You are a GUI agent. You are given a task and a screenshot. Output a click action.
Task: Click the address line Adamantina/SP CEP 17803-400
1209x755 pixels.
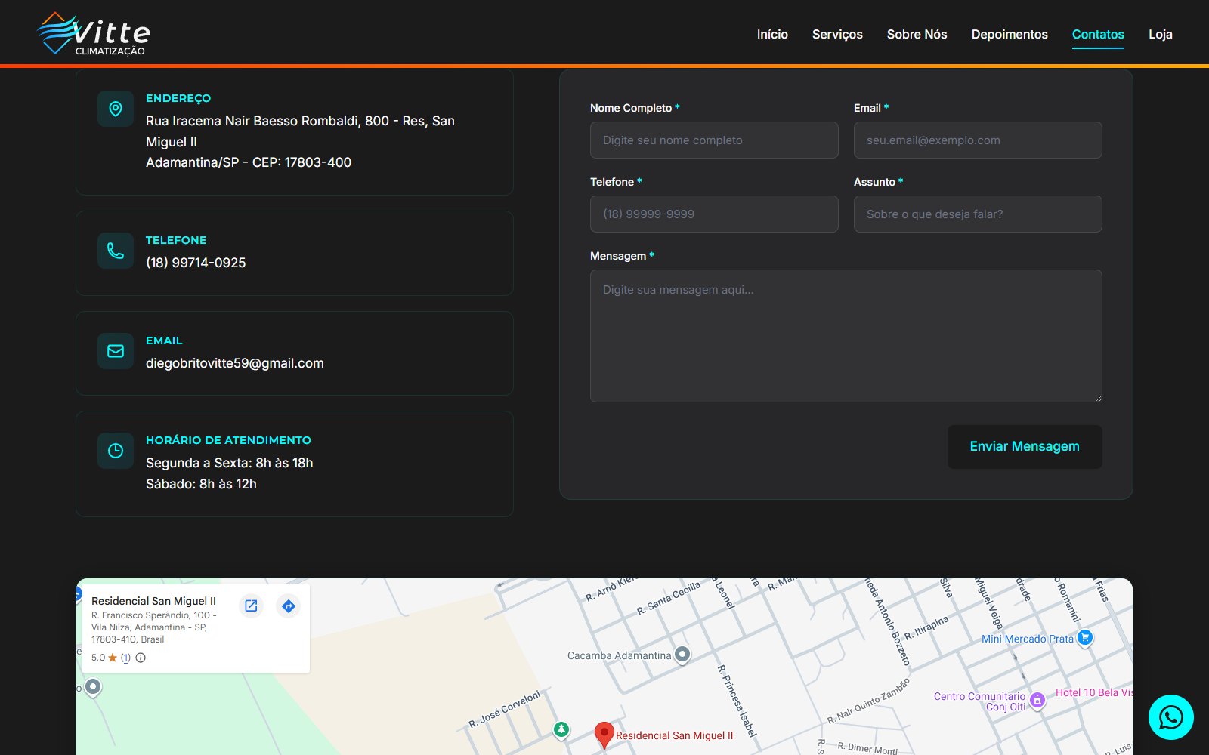click(249, 162)
